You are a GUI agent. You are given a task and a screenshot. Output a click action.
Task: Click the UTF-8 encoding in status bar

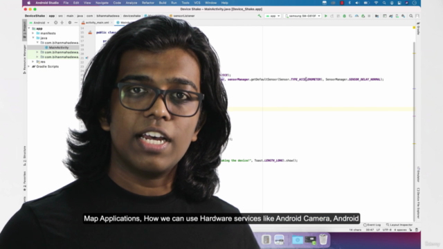[x=387, y=230]
